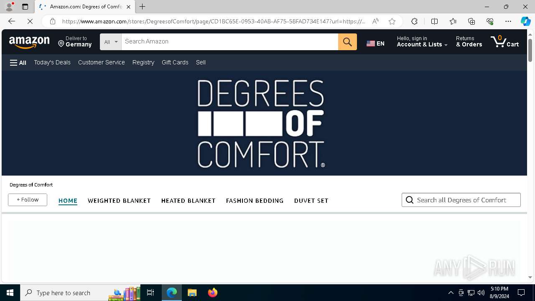The width and height of the screenshot is (535, 301).
Task: Open the volume control tray icon
Action: point(481,293)
